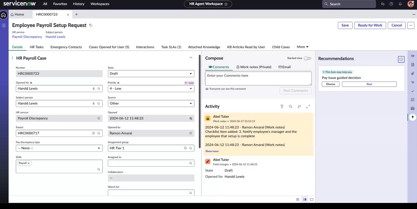Screen dimensions: 417x209
Task: Click the Ready for Work button
Action: click(370, 26)
